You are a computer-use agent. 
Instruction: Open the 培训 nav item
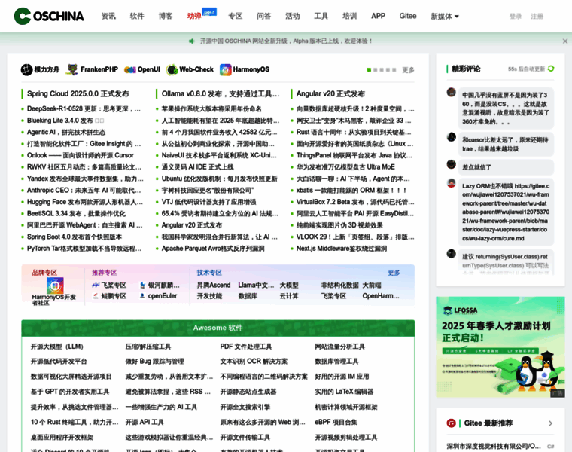point(349,16)
